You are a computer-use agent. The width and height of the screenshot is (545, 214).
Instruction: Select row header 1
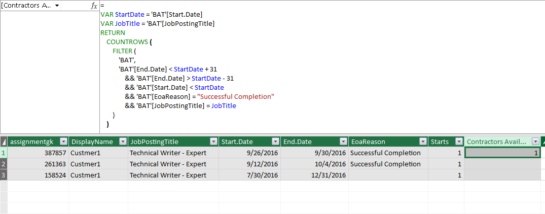[4, 153]
